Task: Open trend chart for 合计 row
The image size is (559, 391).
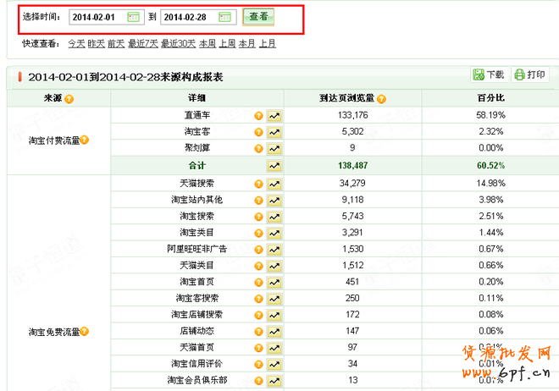Action: [x=274, y=165]
